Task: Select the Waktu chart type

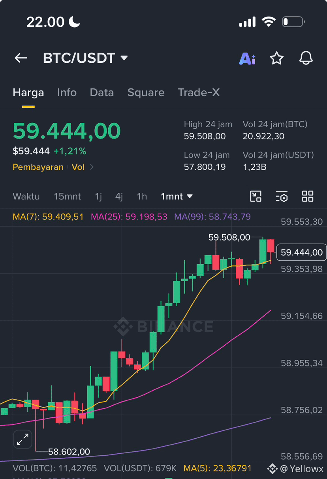Action: [x=26, y=196]
